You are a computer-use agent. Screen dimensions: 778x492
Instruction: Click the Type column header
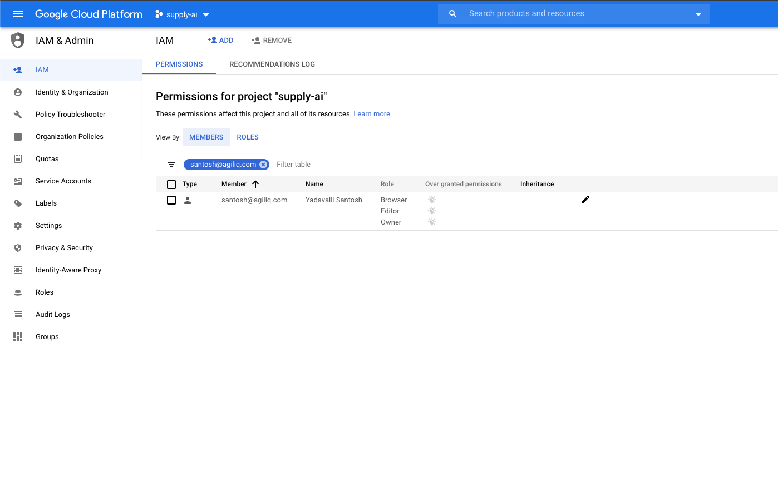[190, 184]
